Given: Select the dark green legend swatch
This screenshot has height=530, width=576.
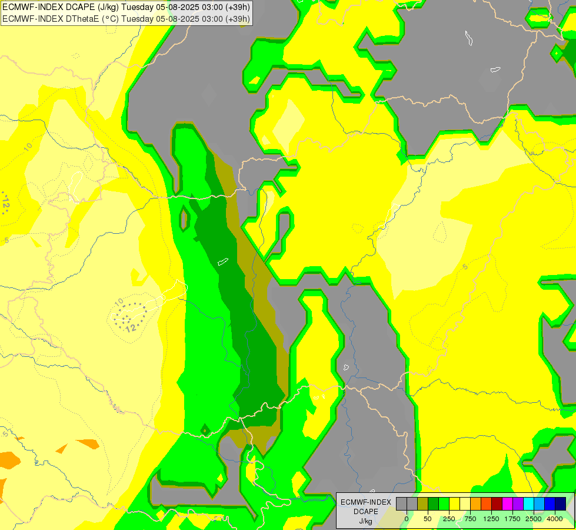Looking at the screenshot, I should pyautogui.click(x=434, y=503).
